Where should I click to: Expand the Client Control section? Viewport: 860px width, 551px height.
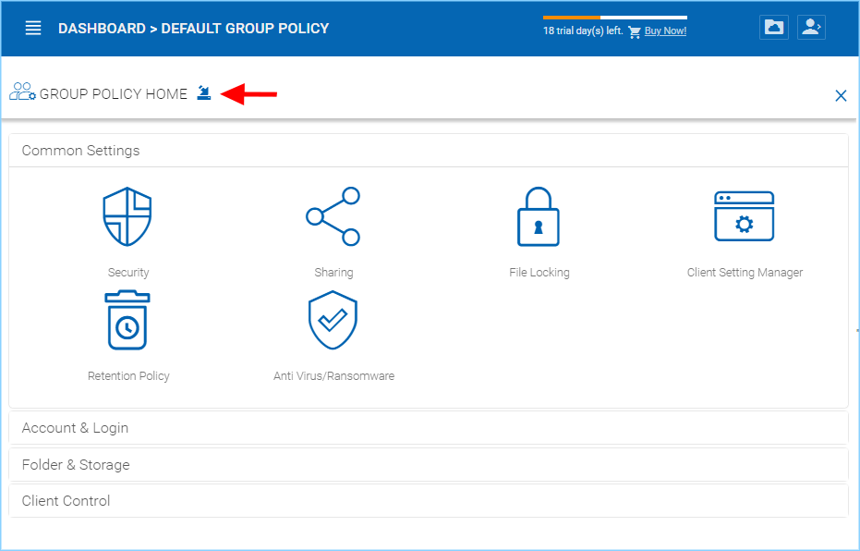pyautogui.click(x=429, y=500)
